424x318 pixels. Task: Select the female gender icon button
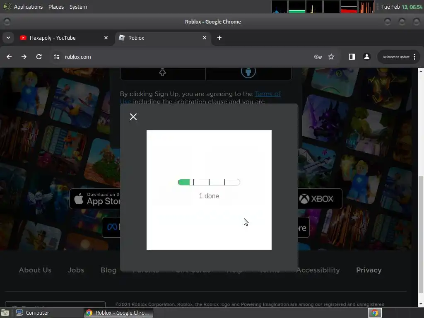click(162, 73)
